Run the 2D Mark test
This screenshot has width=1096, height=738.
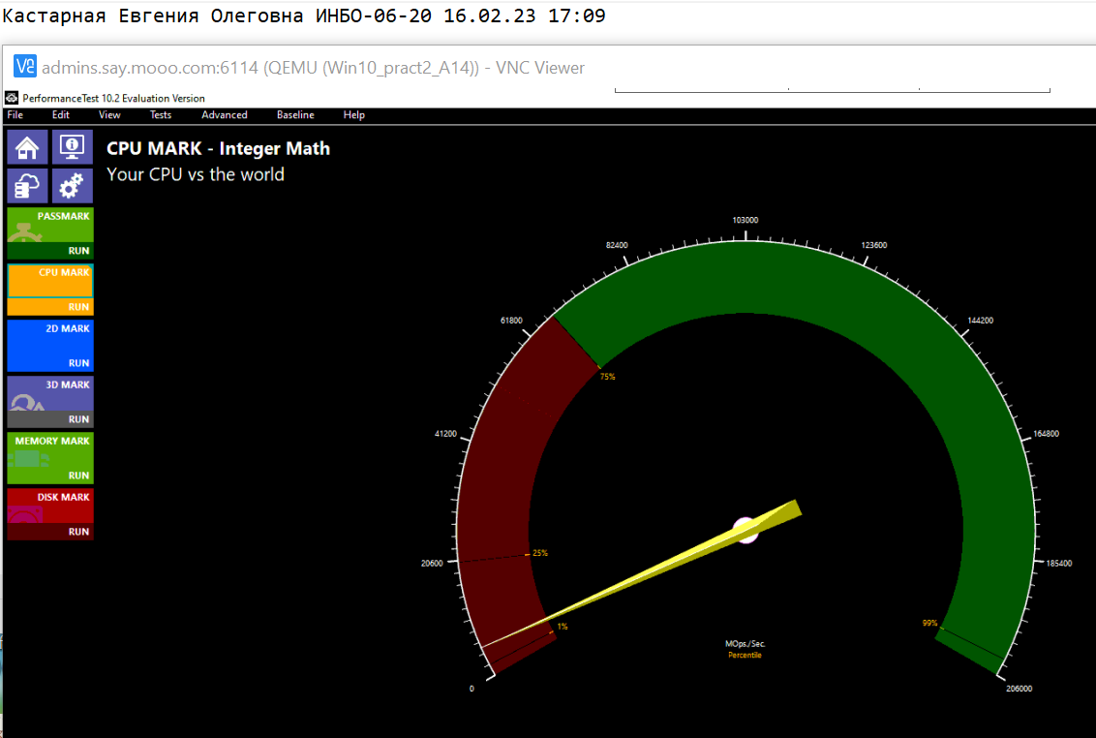click(x=50, y=363)
